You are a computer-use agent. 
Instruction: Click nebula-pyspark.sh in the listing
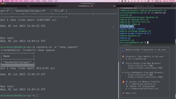point(130,35)
